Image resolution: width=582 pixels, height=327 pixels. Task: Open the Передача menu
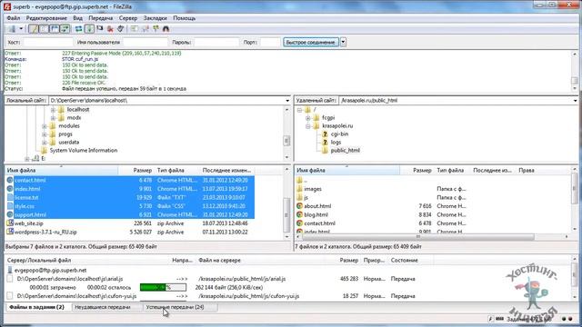click(101, 18)
